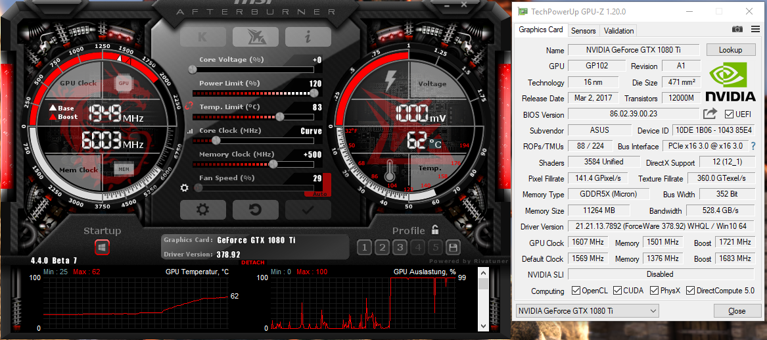Select profile slot 5

click(x=435, y=247)
